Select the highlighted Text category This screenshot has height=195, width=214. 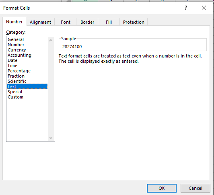coord(27,86)
